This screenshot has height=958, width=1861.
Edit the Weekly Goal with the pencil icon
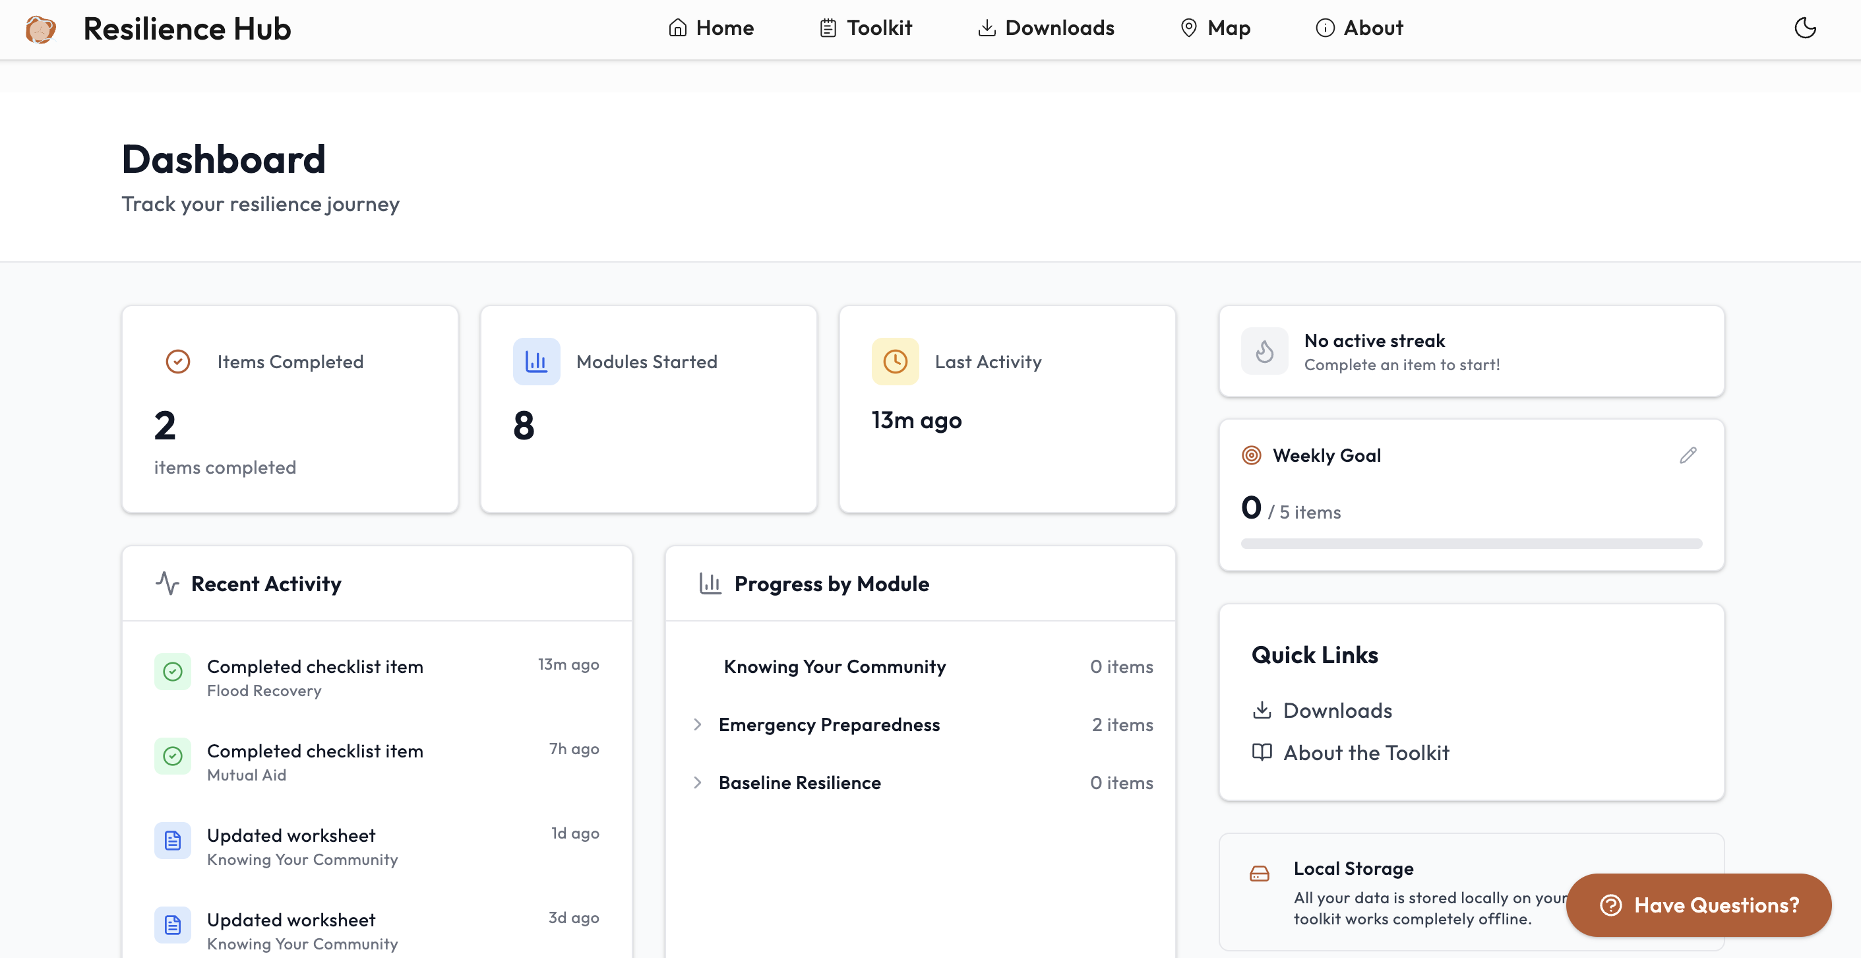coord(1688,455)
